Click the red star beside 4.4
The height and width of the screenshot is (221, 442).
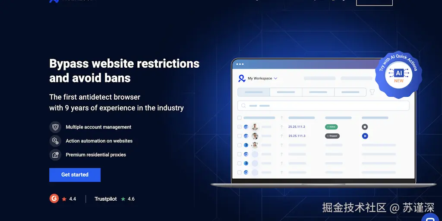[x=64, y=199]
